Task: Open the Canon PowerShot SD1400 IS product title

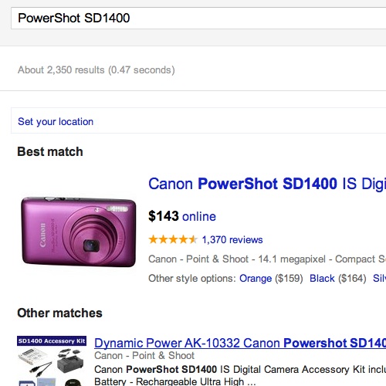Action: [267, 184]
